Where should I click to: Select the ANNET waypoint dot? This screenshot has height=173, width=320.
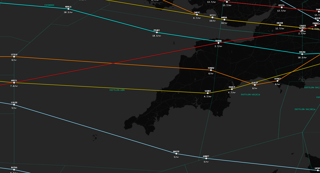[x=206, y=158]
